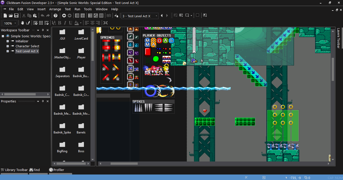
Task: Switch to the Find tab
Action: pyautogui.click(x=35, y=170)
